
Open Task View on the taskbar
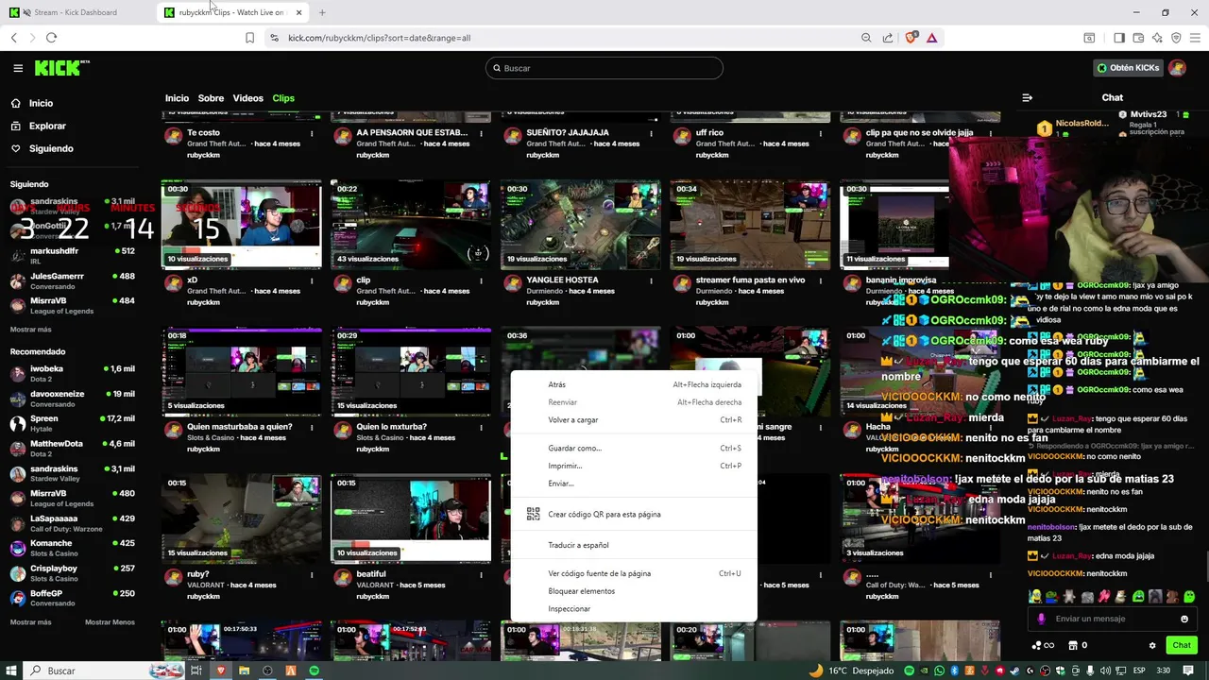coord(196,671)
